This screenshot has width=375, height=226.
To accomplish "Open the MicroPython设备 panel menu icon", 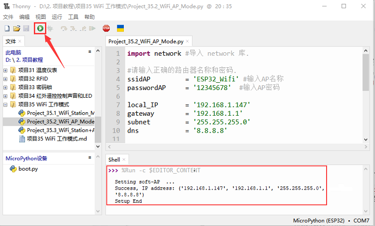I will (90, 158).
